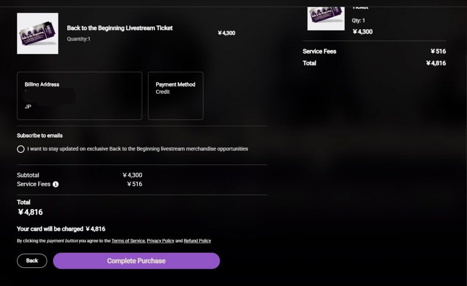Open the Terms of Service link
467x286 pixels.
pyautogui.click(x=128, y=241)
